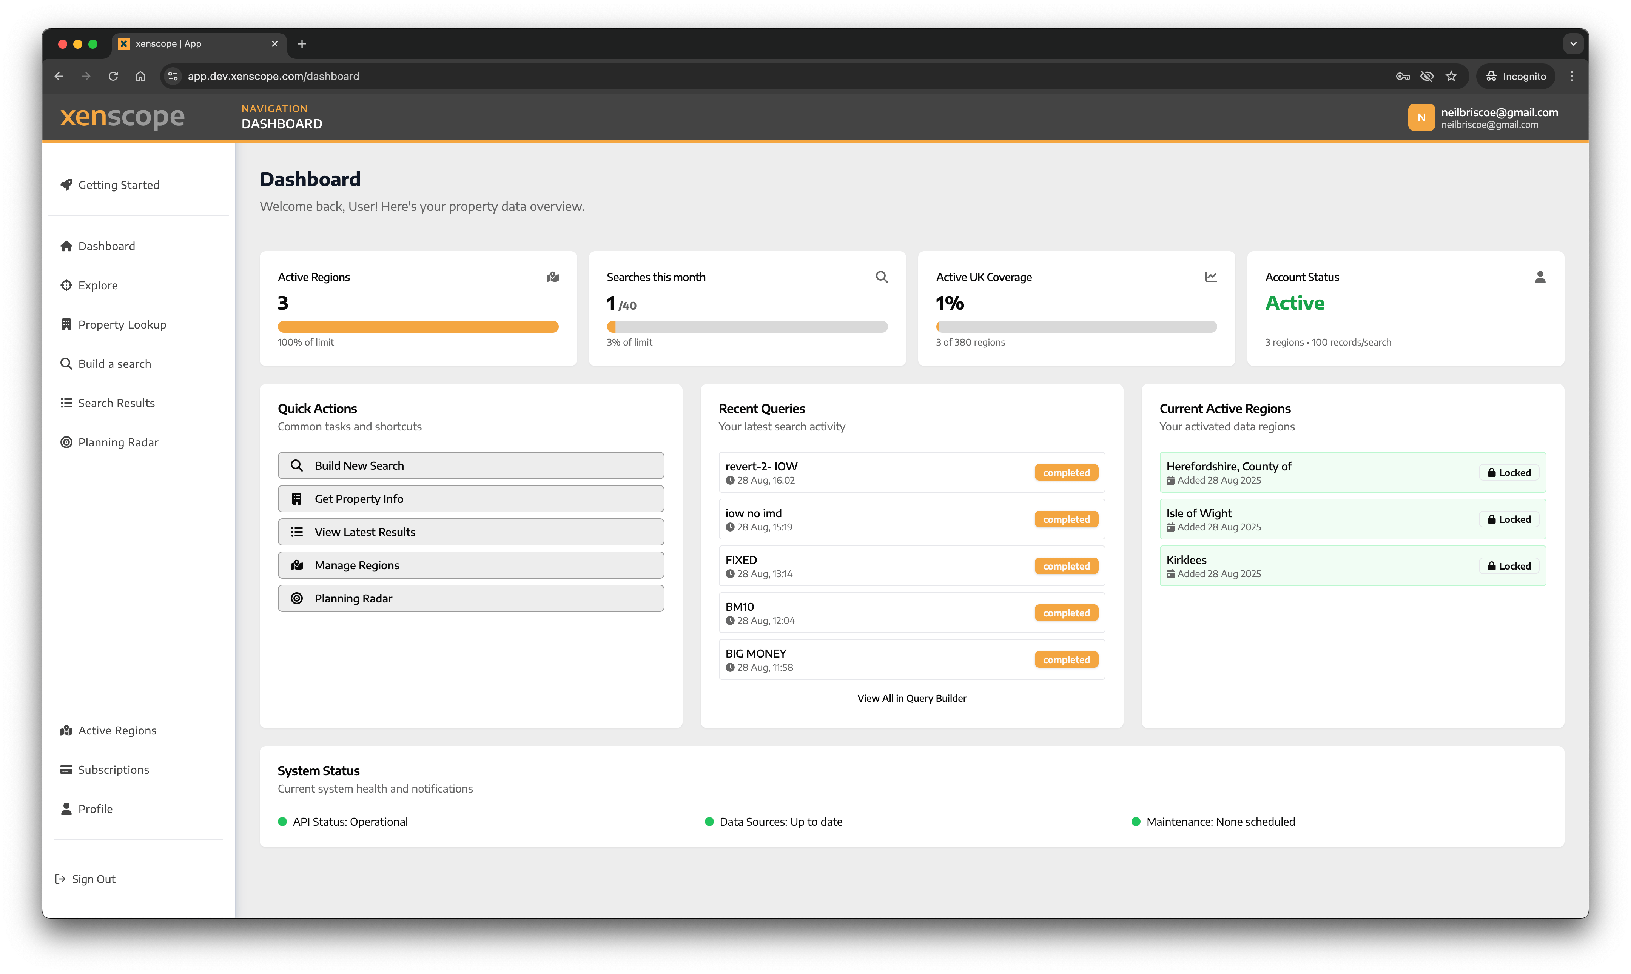Open the BM10 query row

[912, 613]
